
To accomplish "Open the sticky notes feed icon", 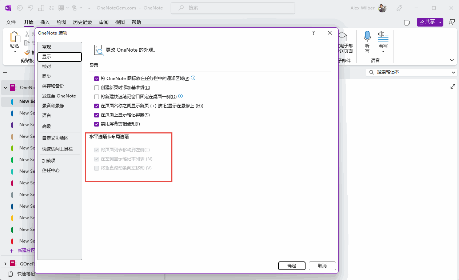I will pyautogui.click(x=407, y=23).
